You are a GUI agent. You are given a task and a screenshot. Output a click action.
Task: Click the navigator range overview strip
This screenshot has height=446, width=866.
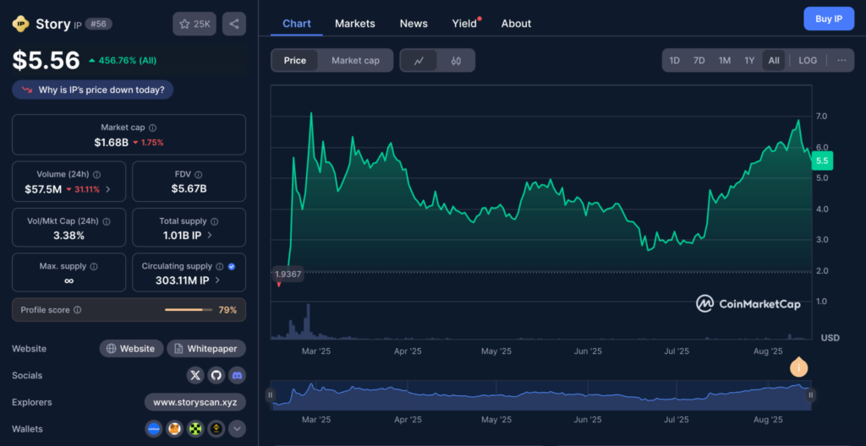540,395
